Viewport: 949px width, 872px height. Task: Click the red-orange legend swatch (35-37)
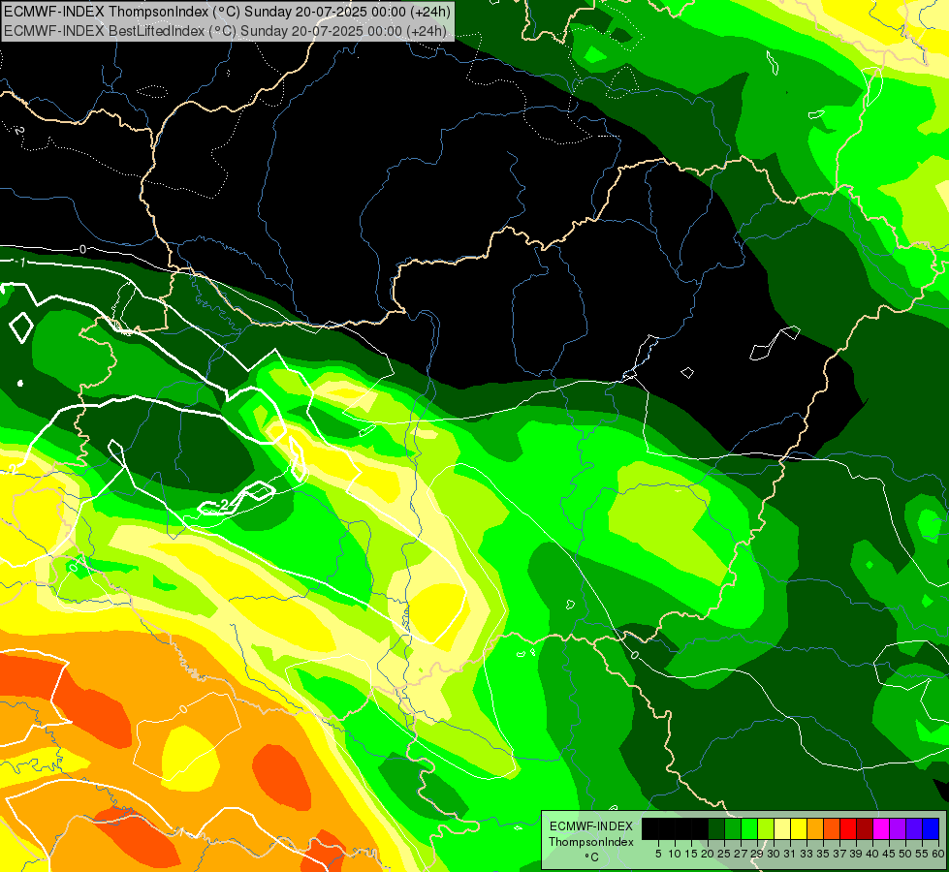click(x=832, y=828)
